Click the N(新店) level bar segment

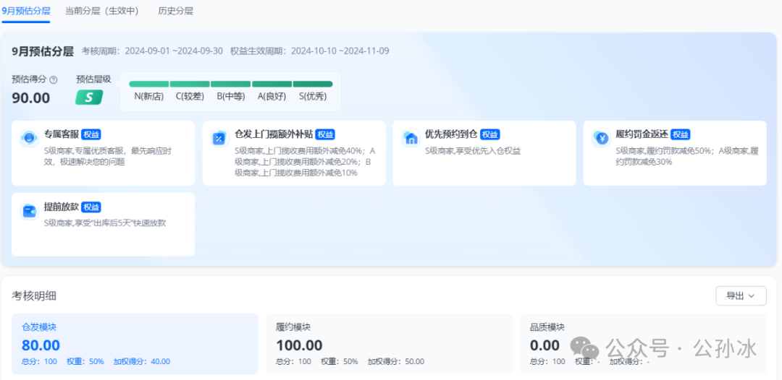tap(148, 84)
